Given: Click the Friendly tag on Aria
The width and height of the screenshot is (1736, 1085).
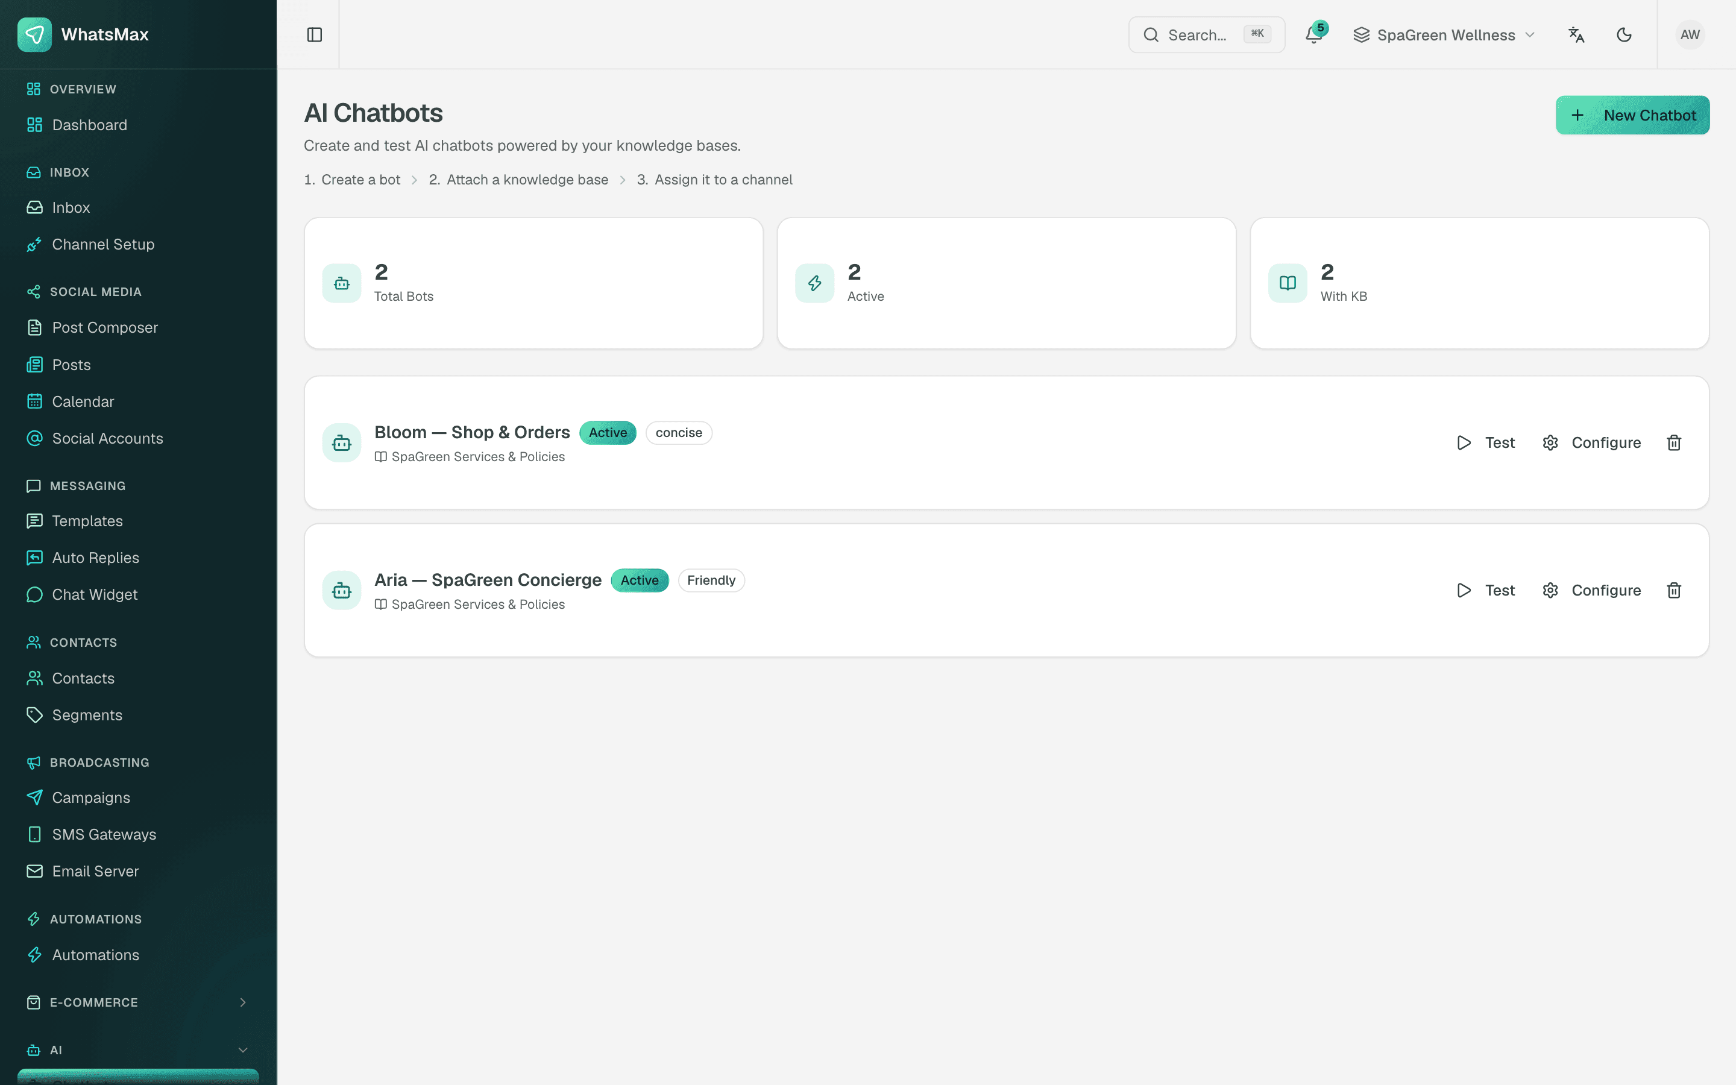Looking at the screenshot, I should [711, 580].
